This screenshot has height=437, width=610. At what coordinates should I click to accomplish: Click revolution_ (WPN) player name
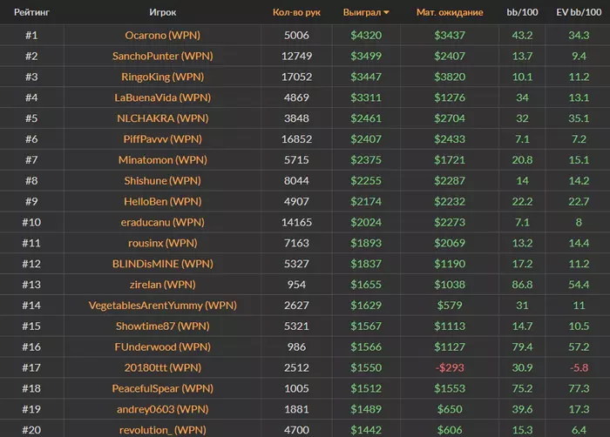point(163,430)
